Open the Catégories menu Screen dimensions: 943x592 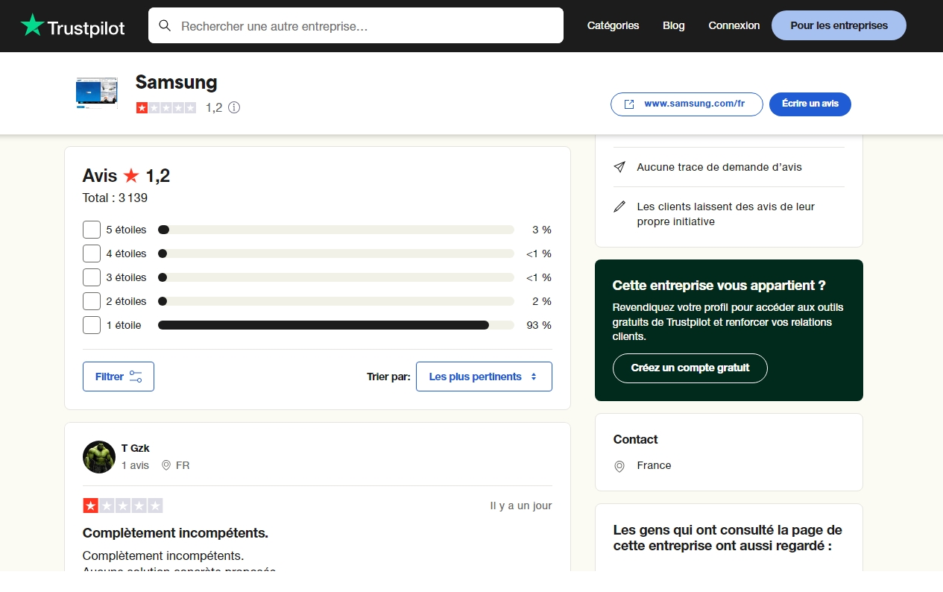613,25
